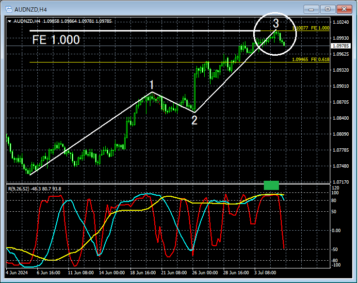Image resolution: width=358 pixels, height=283 pixels.
Task: Close the AUDNZD,H4 chart window
Action: click(x=344, y=9)
